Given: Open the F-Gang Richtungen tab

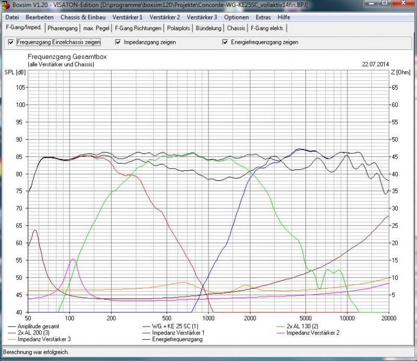Looking at the screenshot, I should (x=138, y=28).
